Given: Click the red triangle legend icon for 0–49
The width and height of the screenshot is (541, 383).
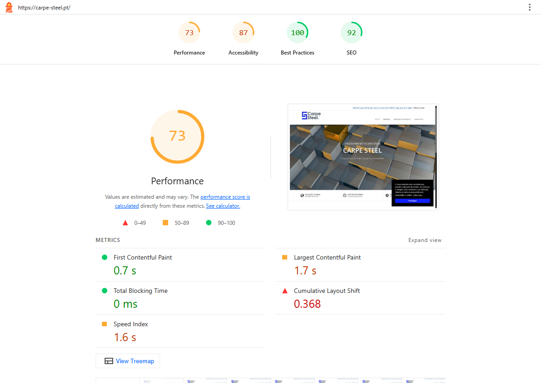Looking at the screenshot, I should click(x=125, y=223).
